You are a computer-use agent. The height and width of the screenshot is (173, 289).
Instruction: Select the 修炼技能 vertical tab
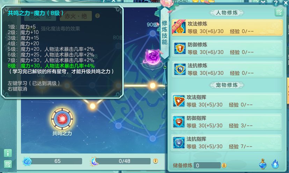pos(164,33)
